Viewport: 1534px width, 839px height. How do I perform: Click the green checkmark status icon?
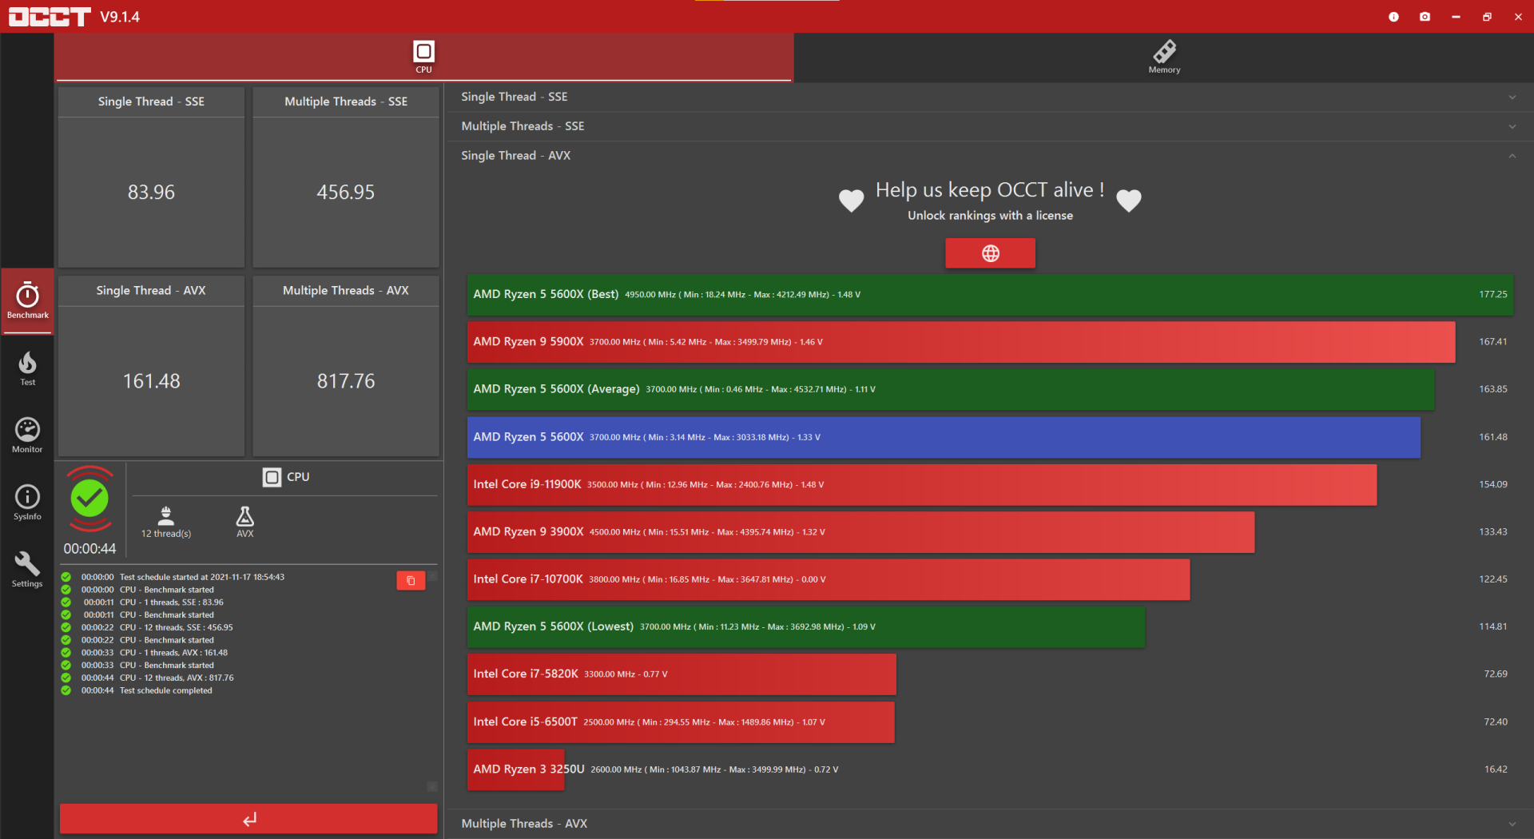89,499
